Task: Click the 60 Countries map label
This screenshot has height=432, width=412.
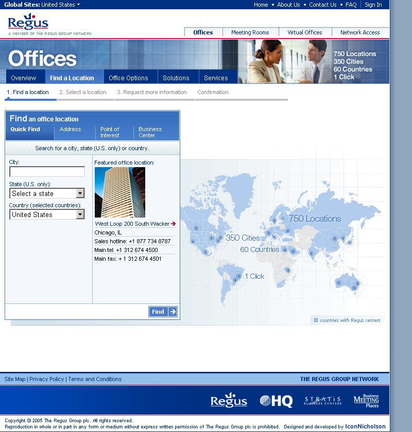Action: [x=260, y=249]
